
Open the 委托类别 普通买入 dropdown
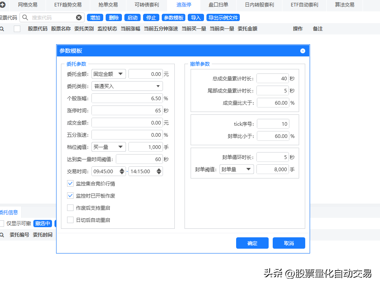click(127, 86)
